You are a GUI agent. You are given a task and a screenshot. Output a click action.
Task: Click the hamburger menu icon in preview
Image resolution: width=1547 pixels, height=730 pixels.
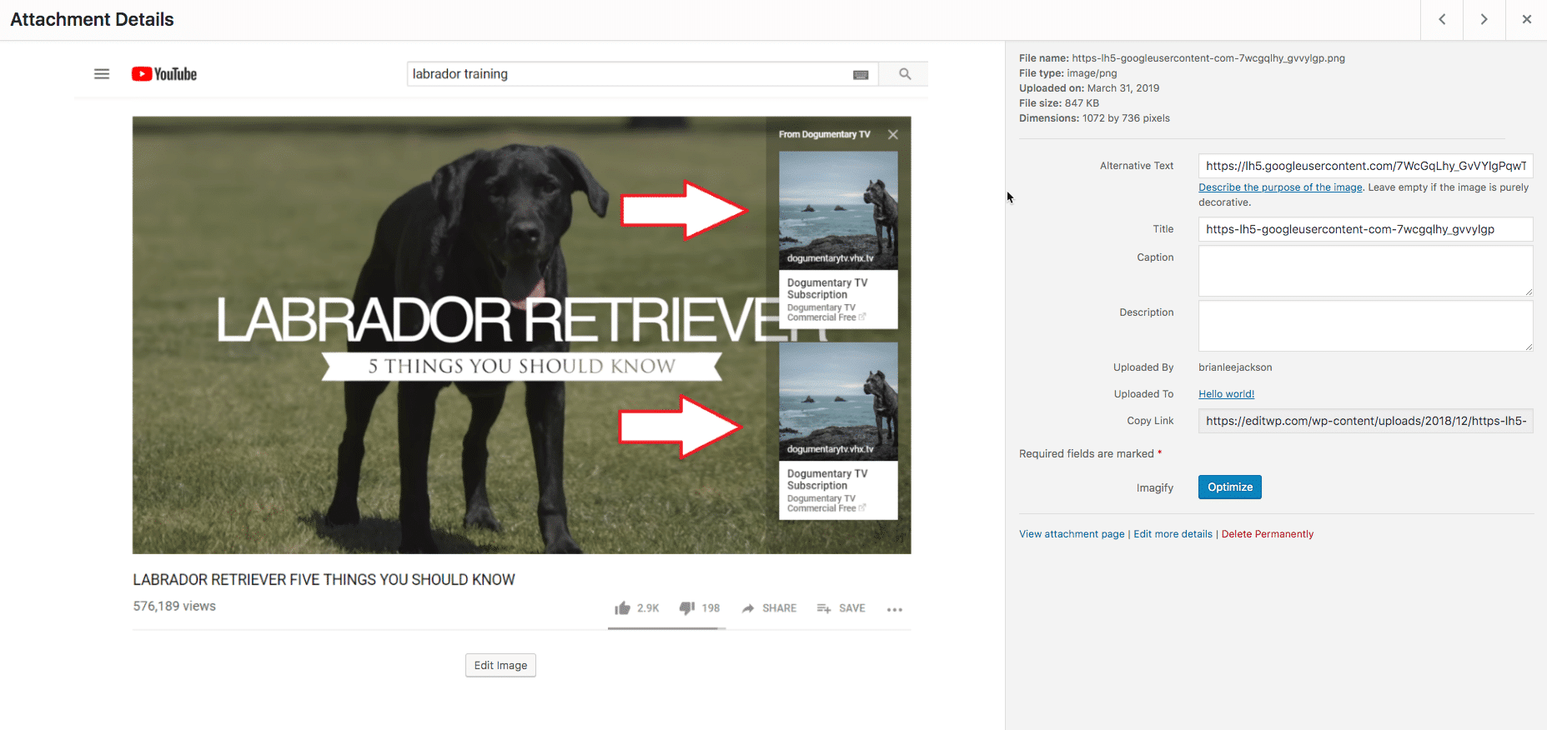point(102,74)
